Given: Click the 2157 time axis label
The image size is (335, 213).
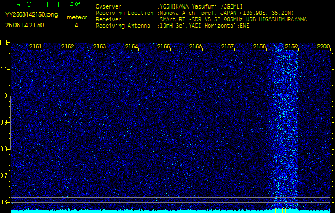Looking at the screenshot, I should [x=227, y=46].
